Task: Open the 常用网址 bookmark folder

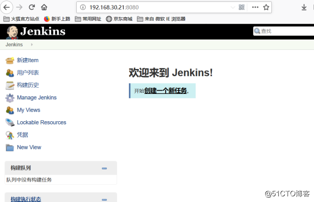Action: (x=88, y=19)
